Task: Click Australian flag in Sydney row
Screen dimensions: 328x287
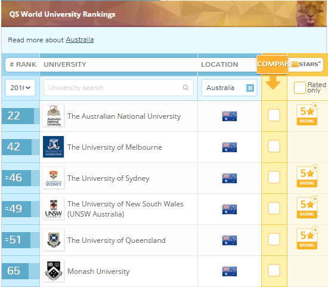Action: pyautogui.click(x=230, y=178)
